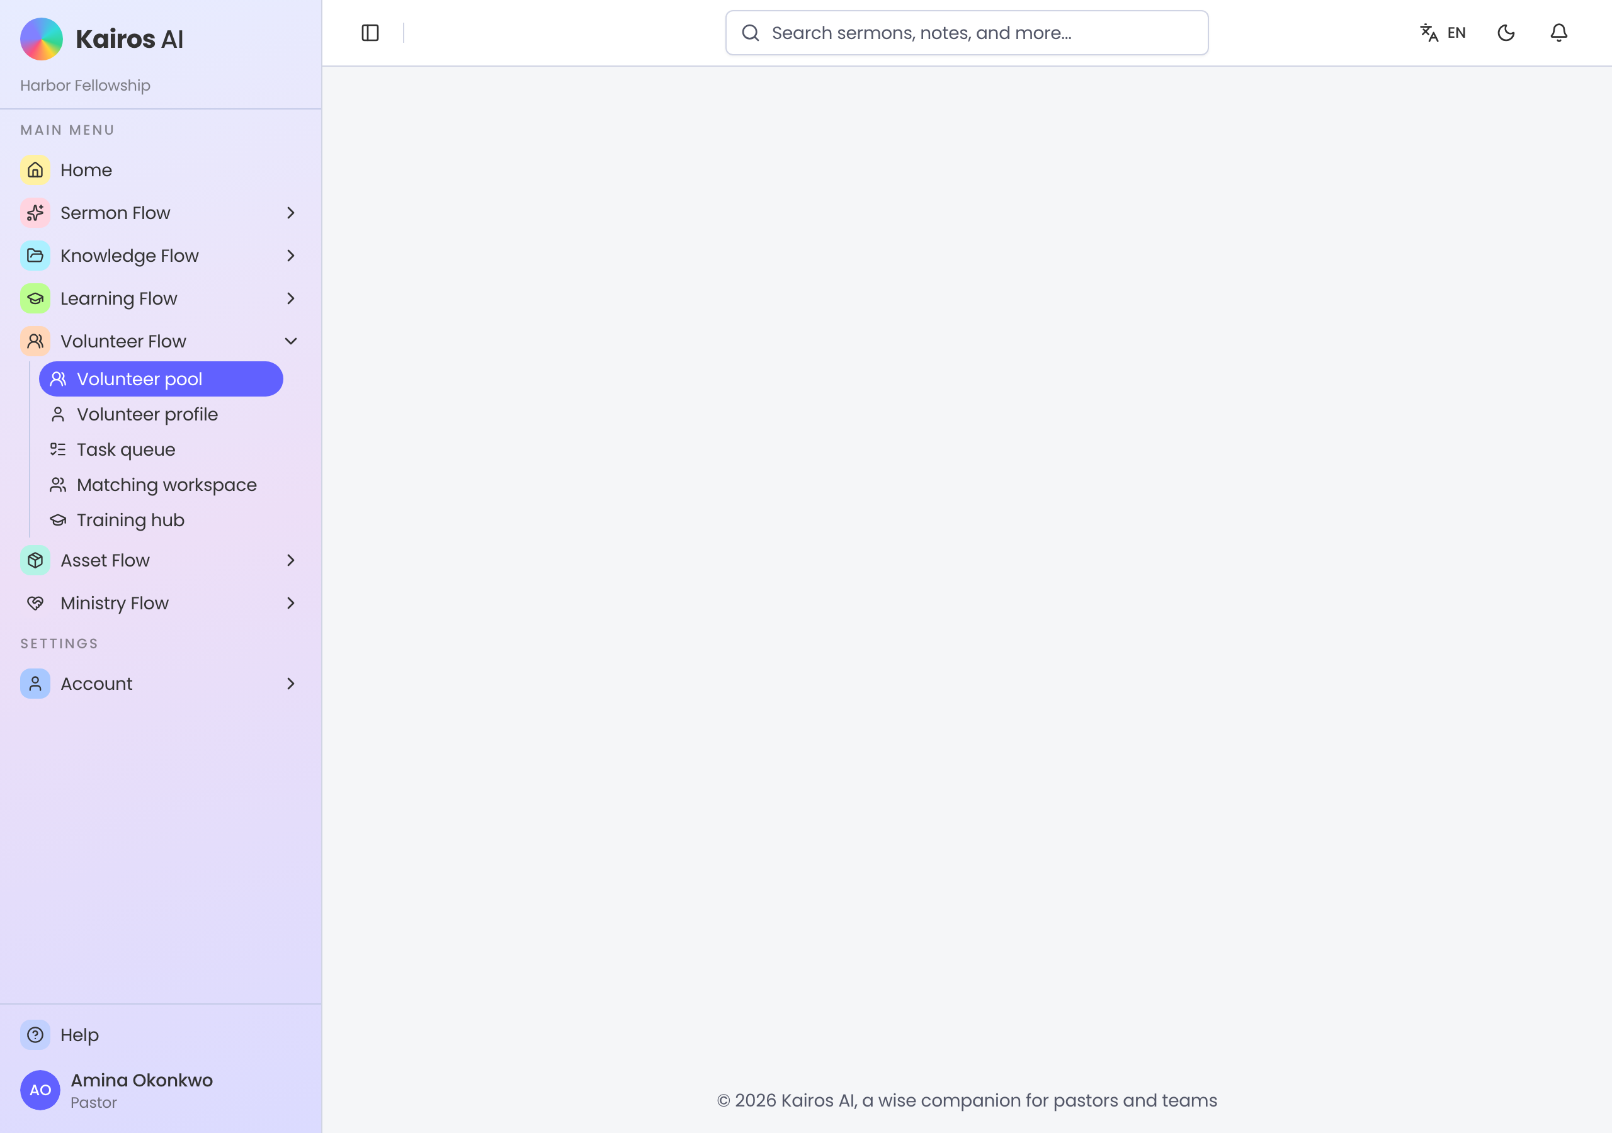Switch to dark mode moon icon

pyautogui.click(x=1506, y=33)
